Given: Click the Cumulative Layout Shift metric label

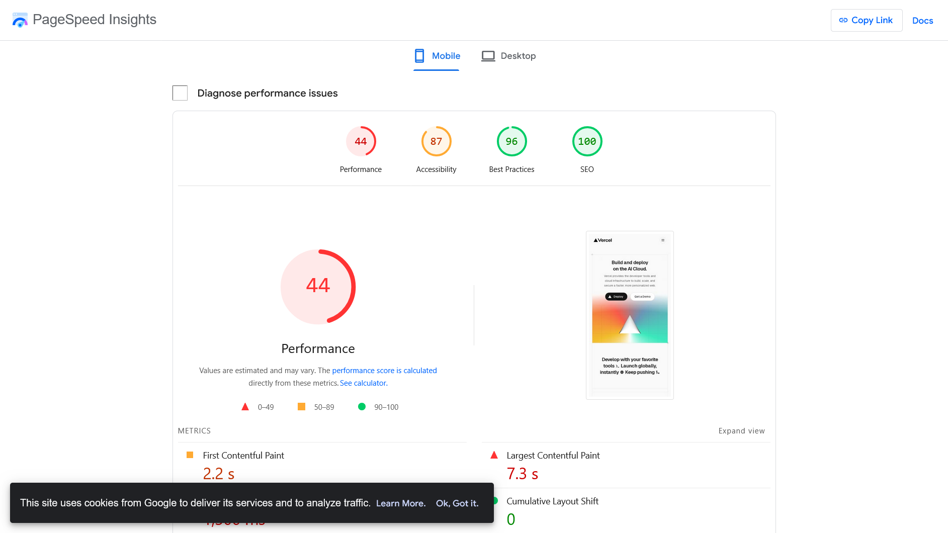Looking at the screenshot, I should click(x=552, y=501).
